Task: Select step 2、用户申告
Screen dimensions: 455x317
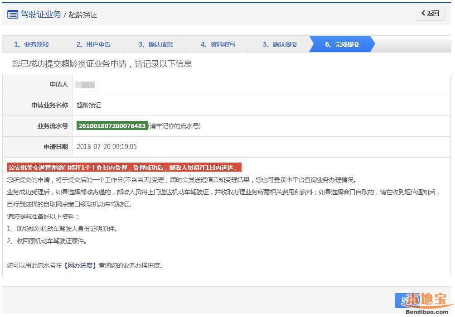Action: (x=93, y=44)
